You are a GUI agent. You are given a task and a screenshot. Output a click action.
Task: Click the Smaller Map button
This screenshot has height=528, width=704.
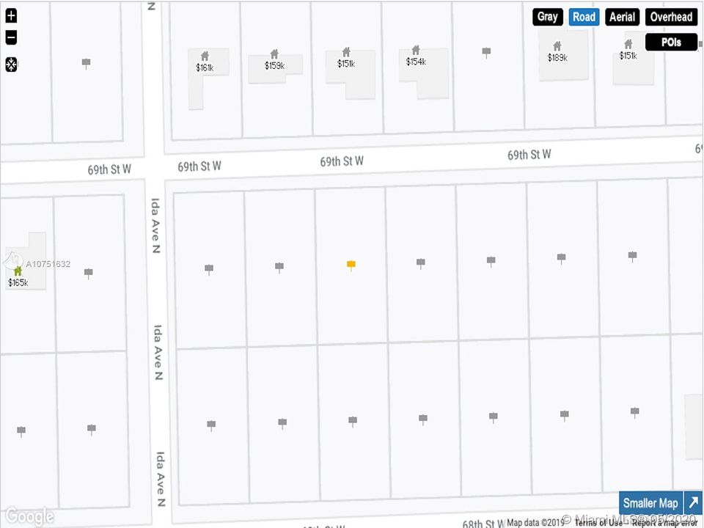pos(650,503)
